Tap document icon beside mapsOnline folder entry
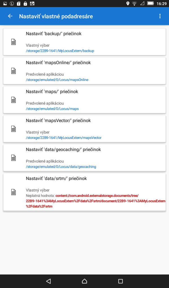169x288 pixels. coord(14,71)
